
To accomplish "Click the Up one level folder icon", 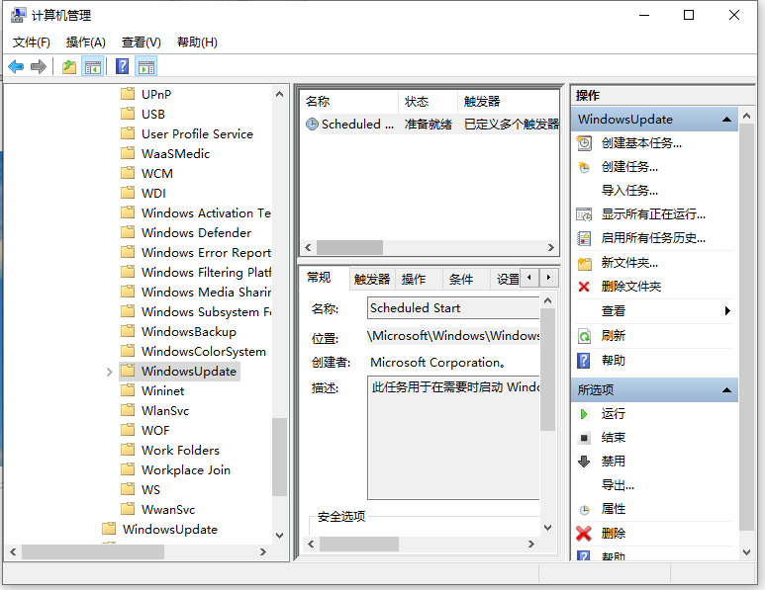I will 69,66.
